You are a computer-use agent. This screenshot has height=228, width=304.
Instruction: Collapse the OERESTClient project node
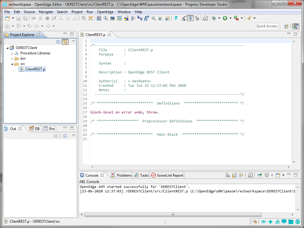click(x=7, y=48)
